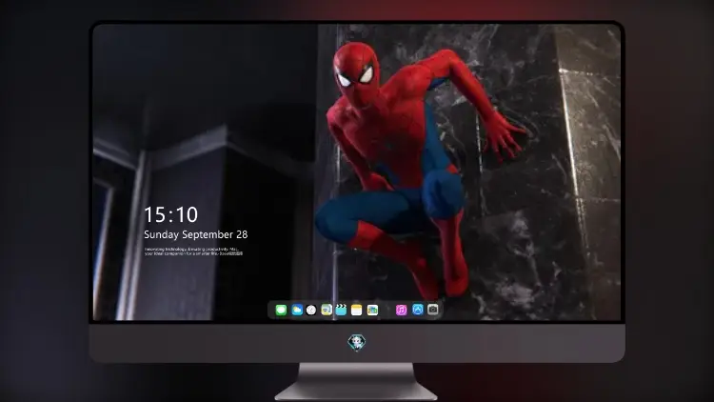This screenshot has height=402, width=714.
Task: Launch the pink iTunes music app
Action: pyautogui.click(x=401, y=310)
